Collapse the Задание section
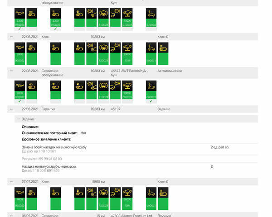Screen dimensions: 272x217 18,118
